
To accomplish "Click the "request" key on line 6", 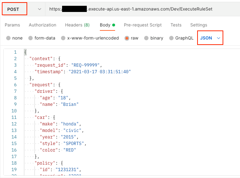I will click(41, 85).
